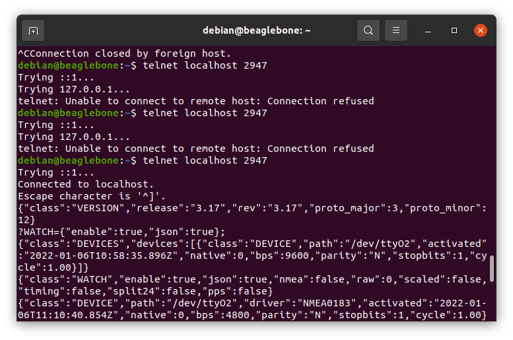The image size is (513, 340).
Task: Click the ?WATCH enable json command line
Action: (123, 232)
